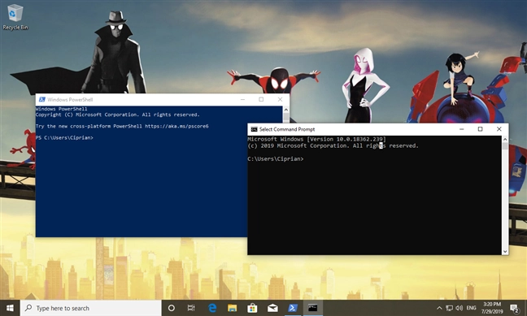Click the PS C:\Users\Ciprian> prompt line
Image resolution: width=527 pixels, height=316 pixels.
(x=64, y=137)
